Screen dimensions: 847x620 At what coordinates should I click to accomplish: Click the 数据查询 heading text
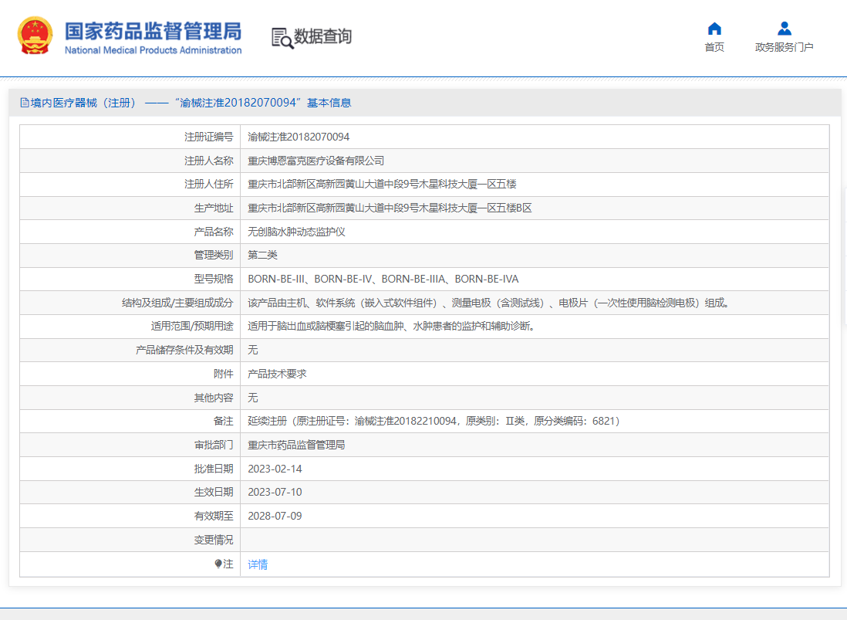[x=322, y=37]
